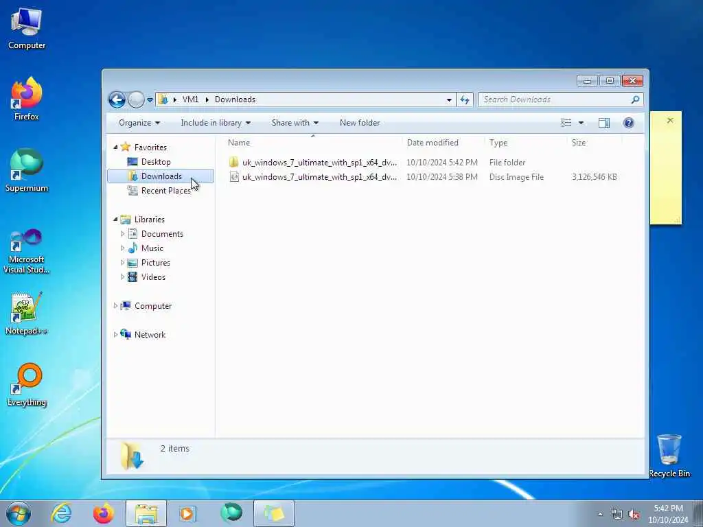Click Windows Explorer taskbar button
The height and width of the screenshot is (527, 703).
146,513
